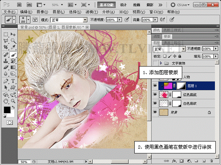Screen dimensions: 221x165
Task: Open Mini Bridge from the top bar
Action: [29, 5]
